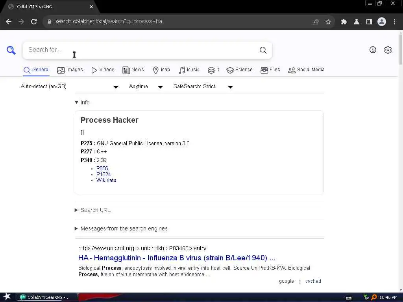This screenshot has width=403, height=302.
Task: Open the Chrome three-dot menu
Action: coord(394,22)
